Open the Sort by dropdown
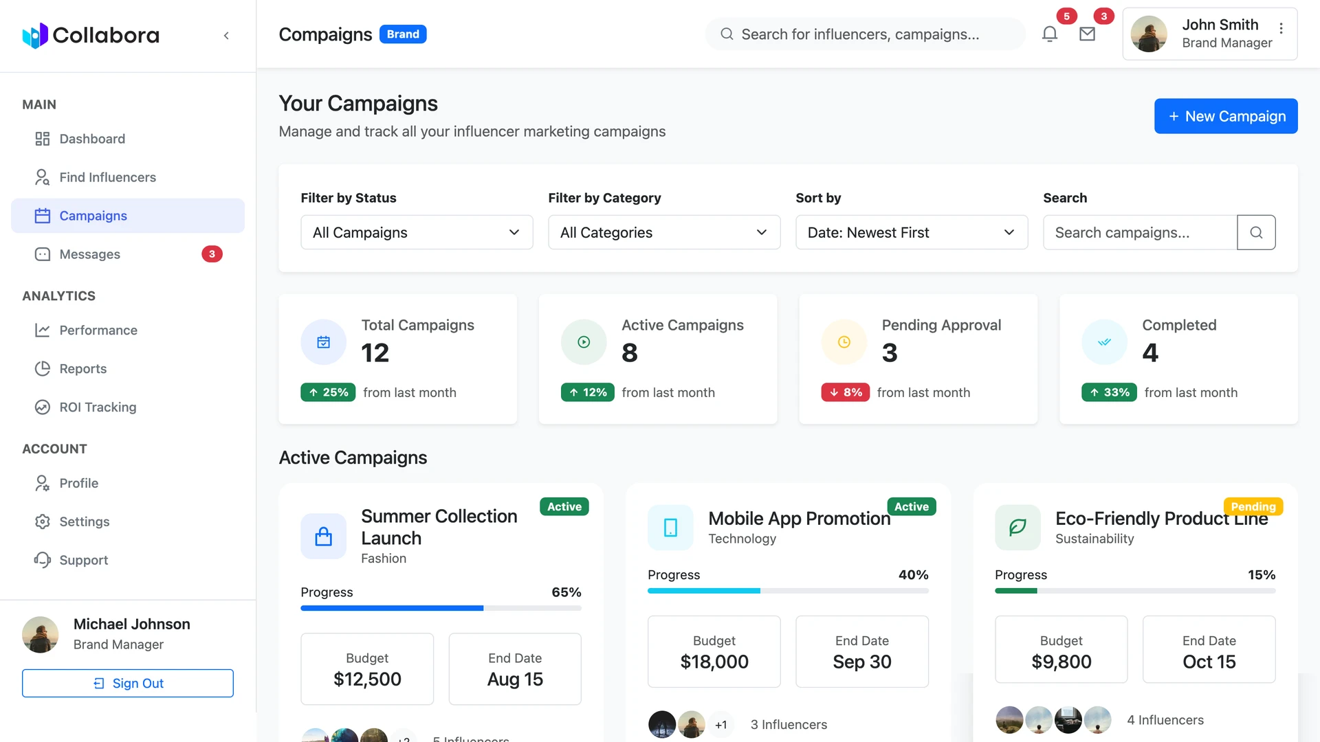 912,232
